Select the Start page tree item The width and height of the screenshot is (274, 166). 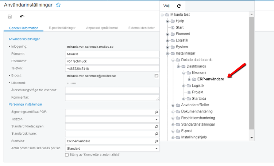coord(180,27)
